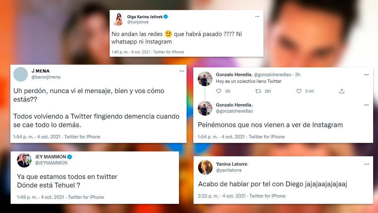Click the @Karijelinek handle
The image size is (378, 213).
138,22
